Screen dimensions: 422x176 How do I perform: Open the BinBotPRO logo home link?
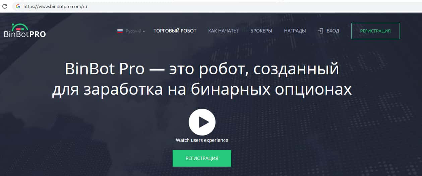[x=25, y=31]
